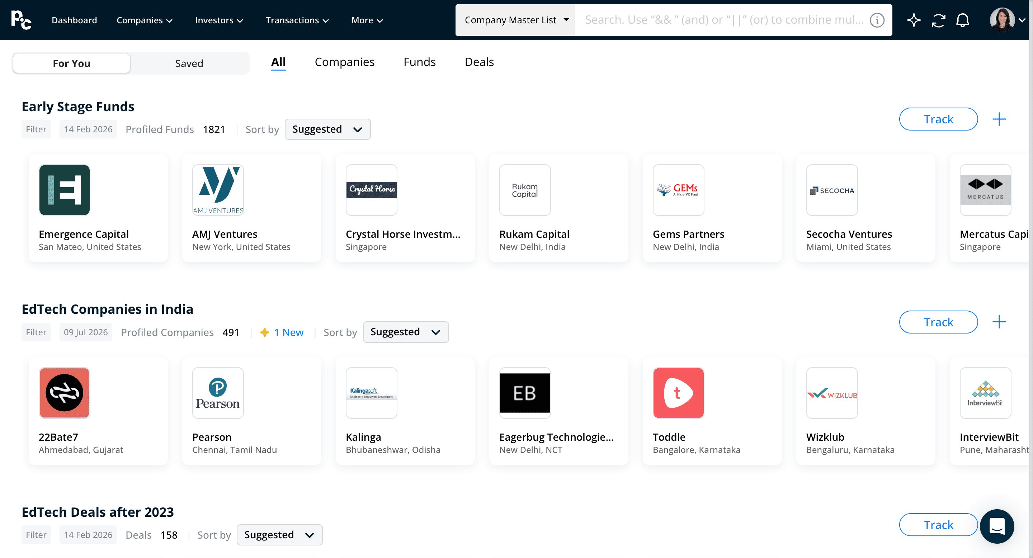Filter EdTech Deals after 2023
Screen dimensions: 1033x558
click(x=36, y=534)
